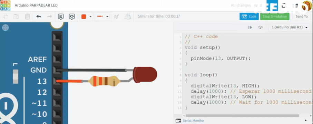313x124 pixels.
Task: Click Zoom to fit icon
Action: click(x=6, y=28)
